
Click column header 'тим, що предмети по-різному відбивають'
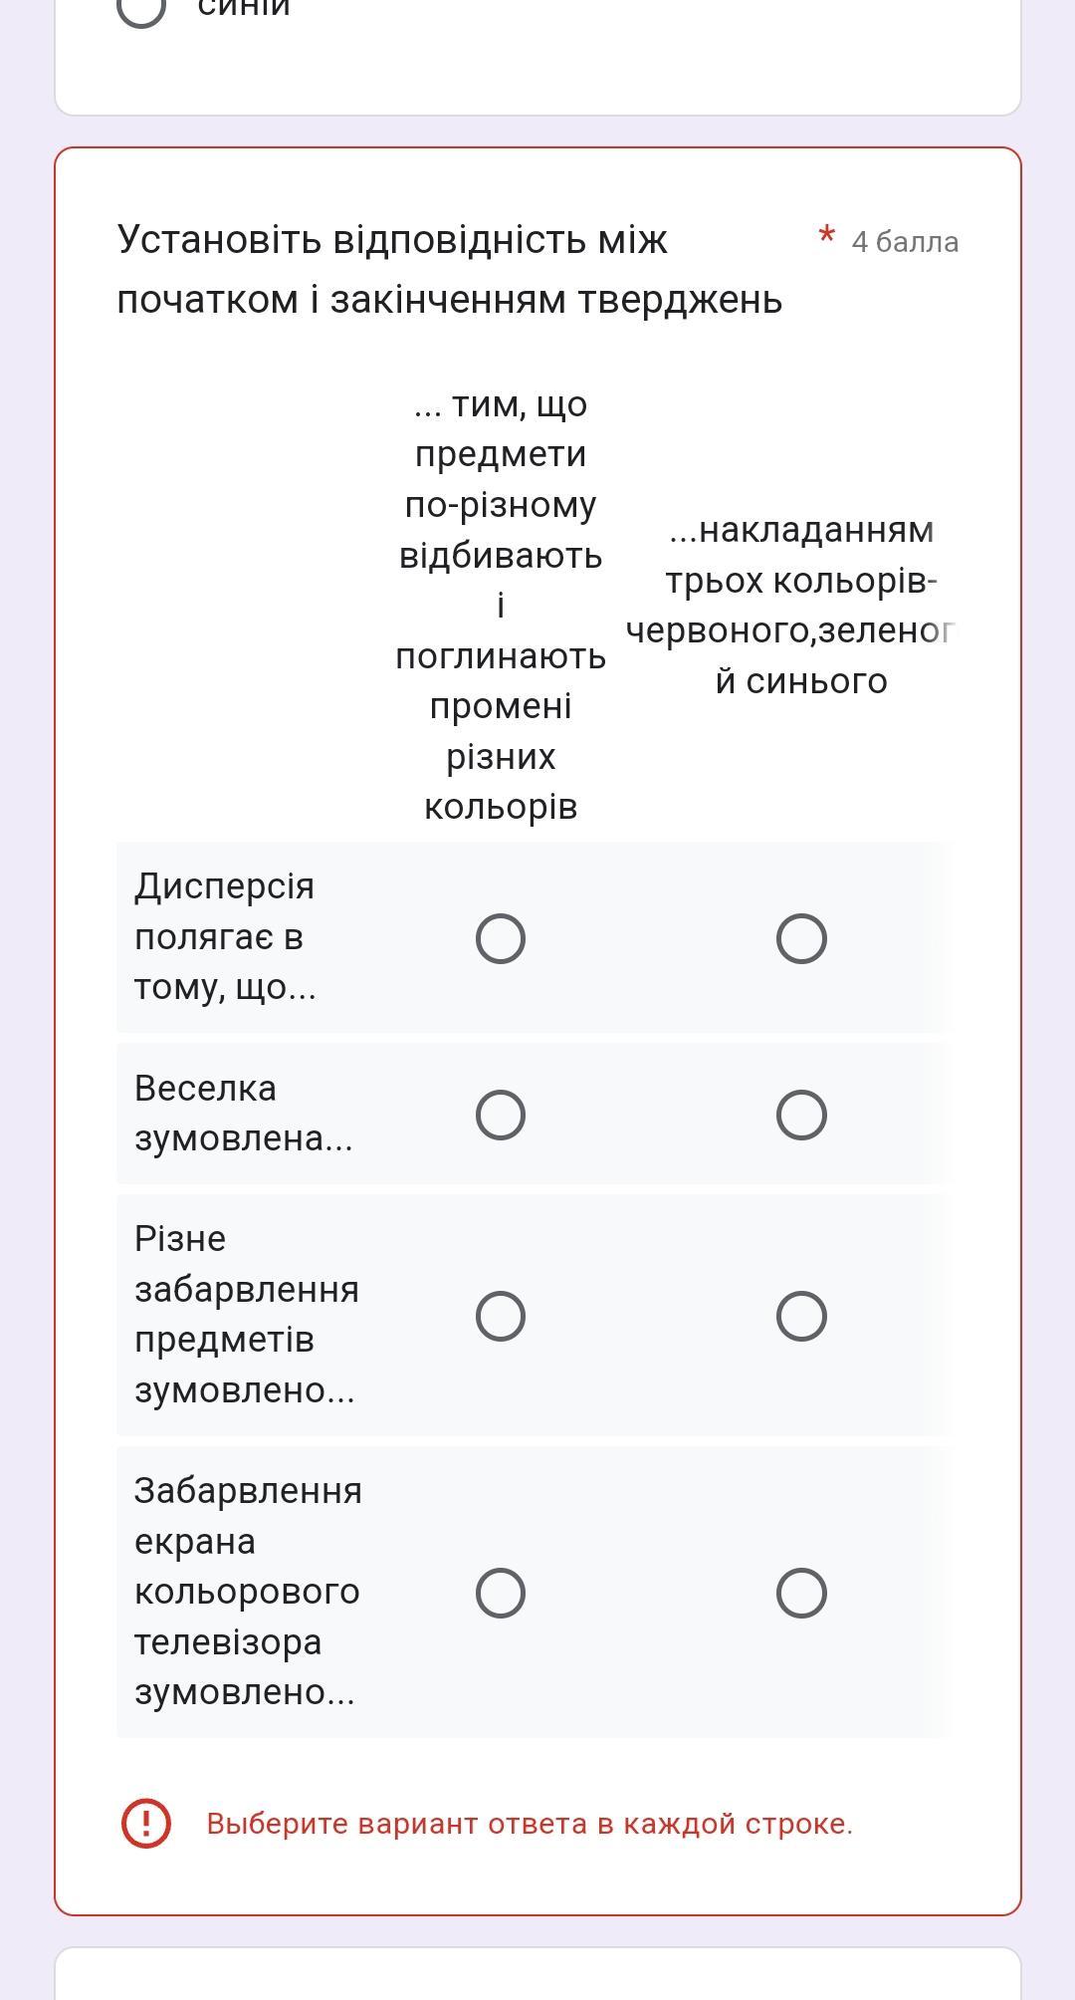click(501, 605)
